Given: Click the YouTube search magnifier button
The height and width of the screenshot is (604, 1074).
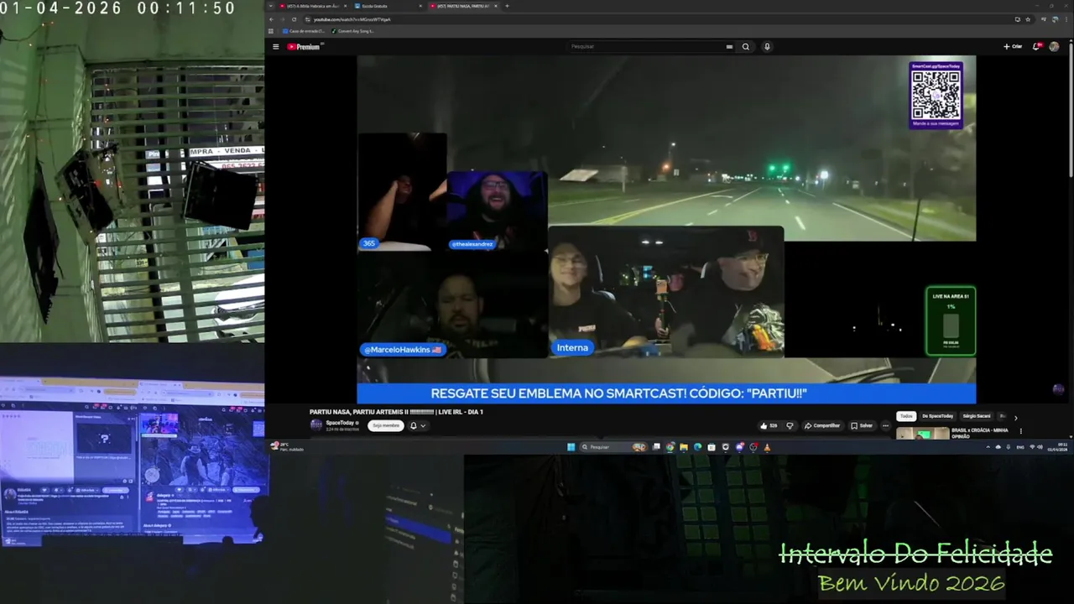Looking at the screenshot, I should coord(745,47).
